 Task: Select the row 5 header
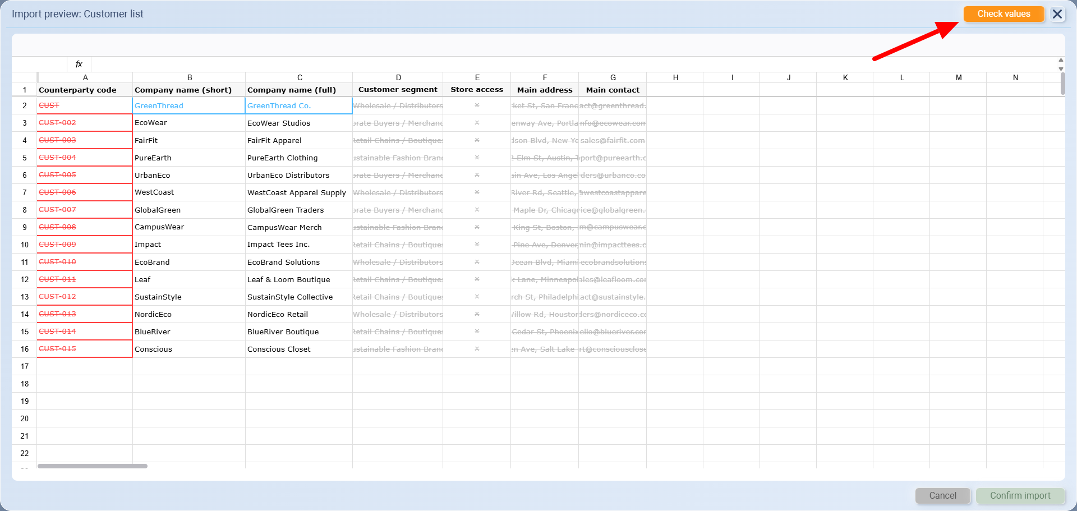pos(25,158)
